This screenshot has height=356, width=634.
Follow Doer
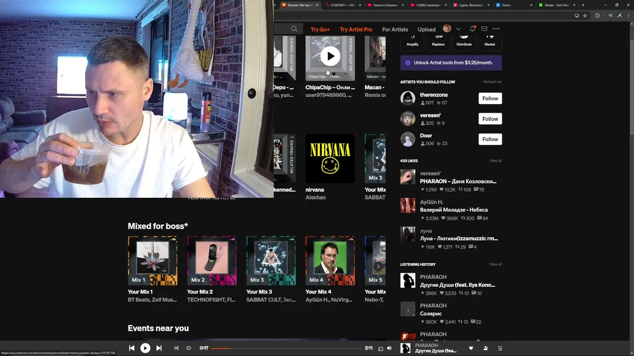(x=490, y=139)
